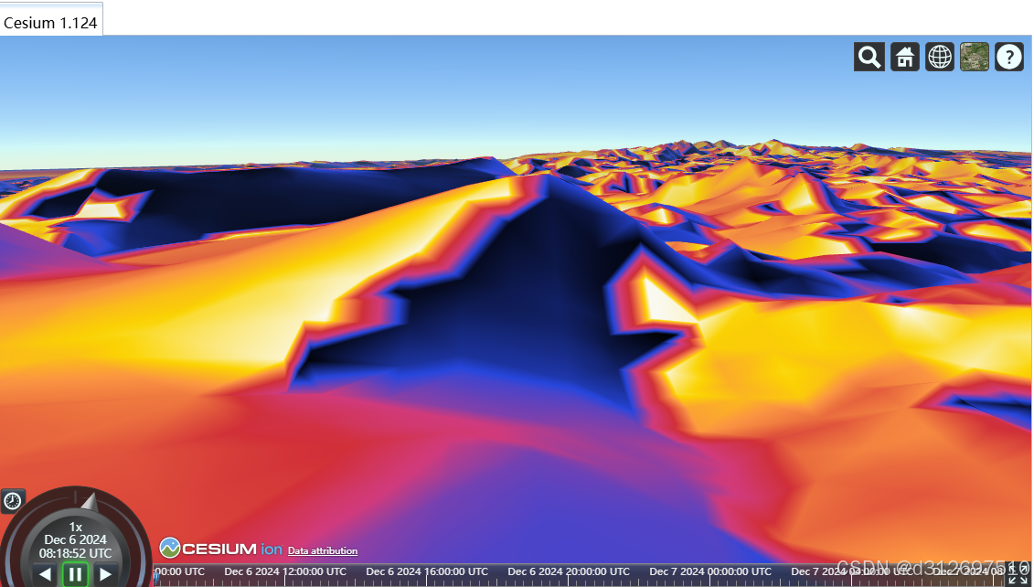Expand the imagery provider selection panel
The height and width of the screenshot is (587, 1034).
974,56
